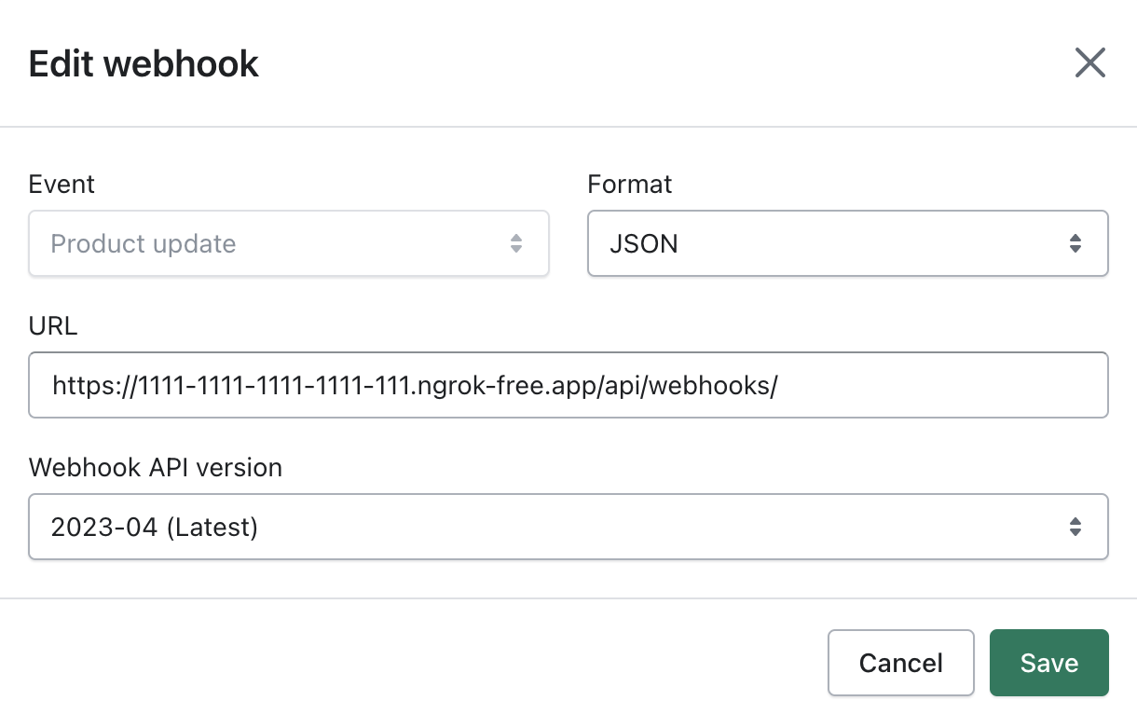Expand the 2023-04 (Latest) version picker

point(568,527)
